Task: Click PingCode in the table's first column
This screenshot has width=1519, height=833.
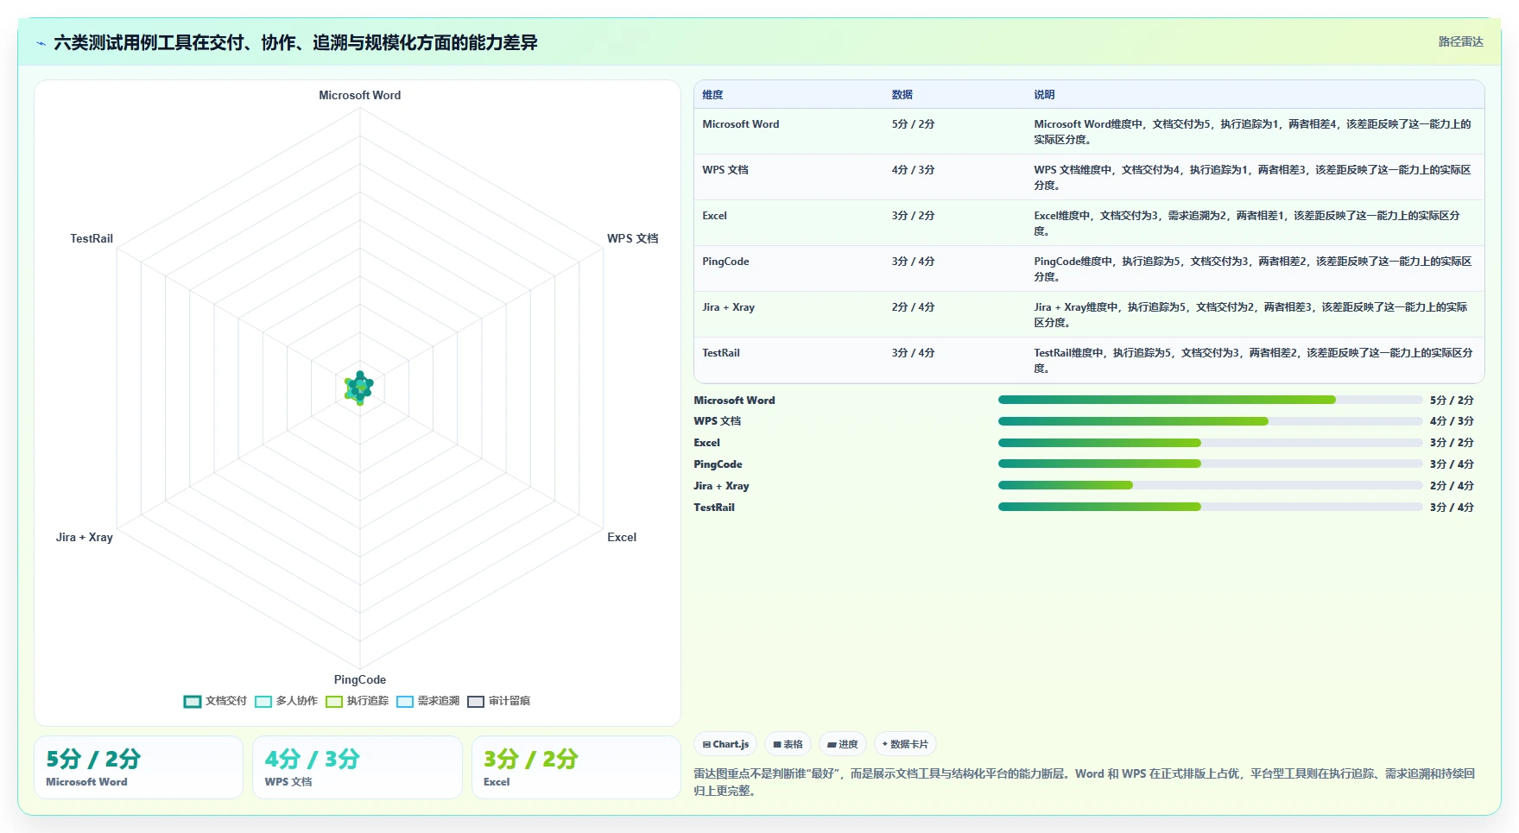Action: (725, 262)
